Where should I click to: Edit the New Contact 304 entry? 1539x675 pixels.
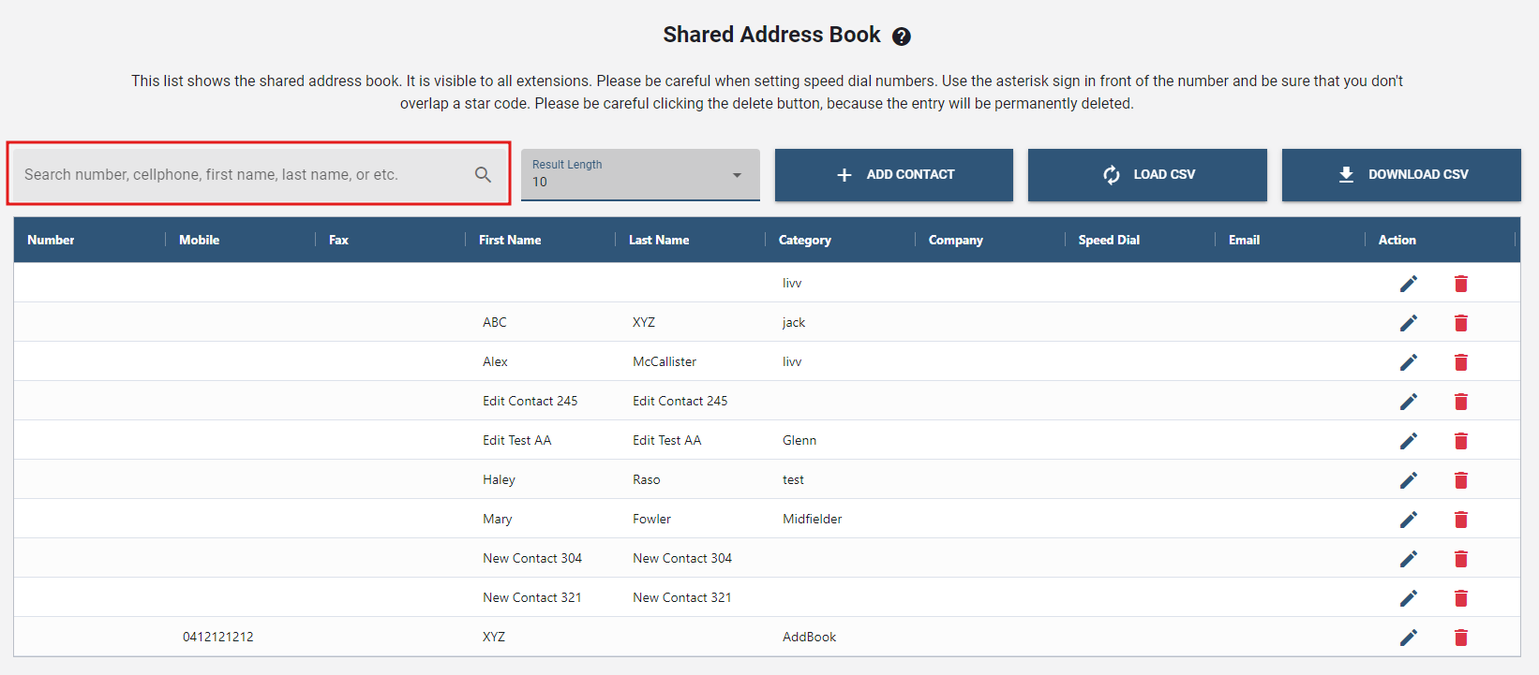(x=1408, y=559)
